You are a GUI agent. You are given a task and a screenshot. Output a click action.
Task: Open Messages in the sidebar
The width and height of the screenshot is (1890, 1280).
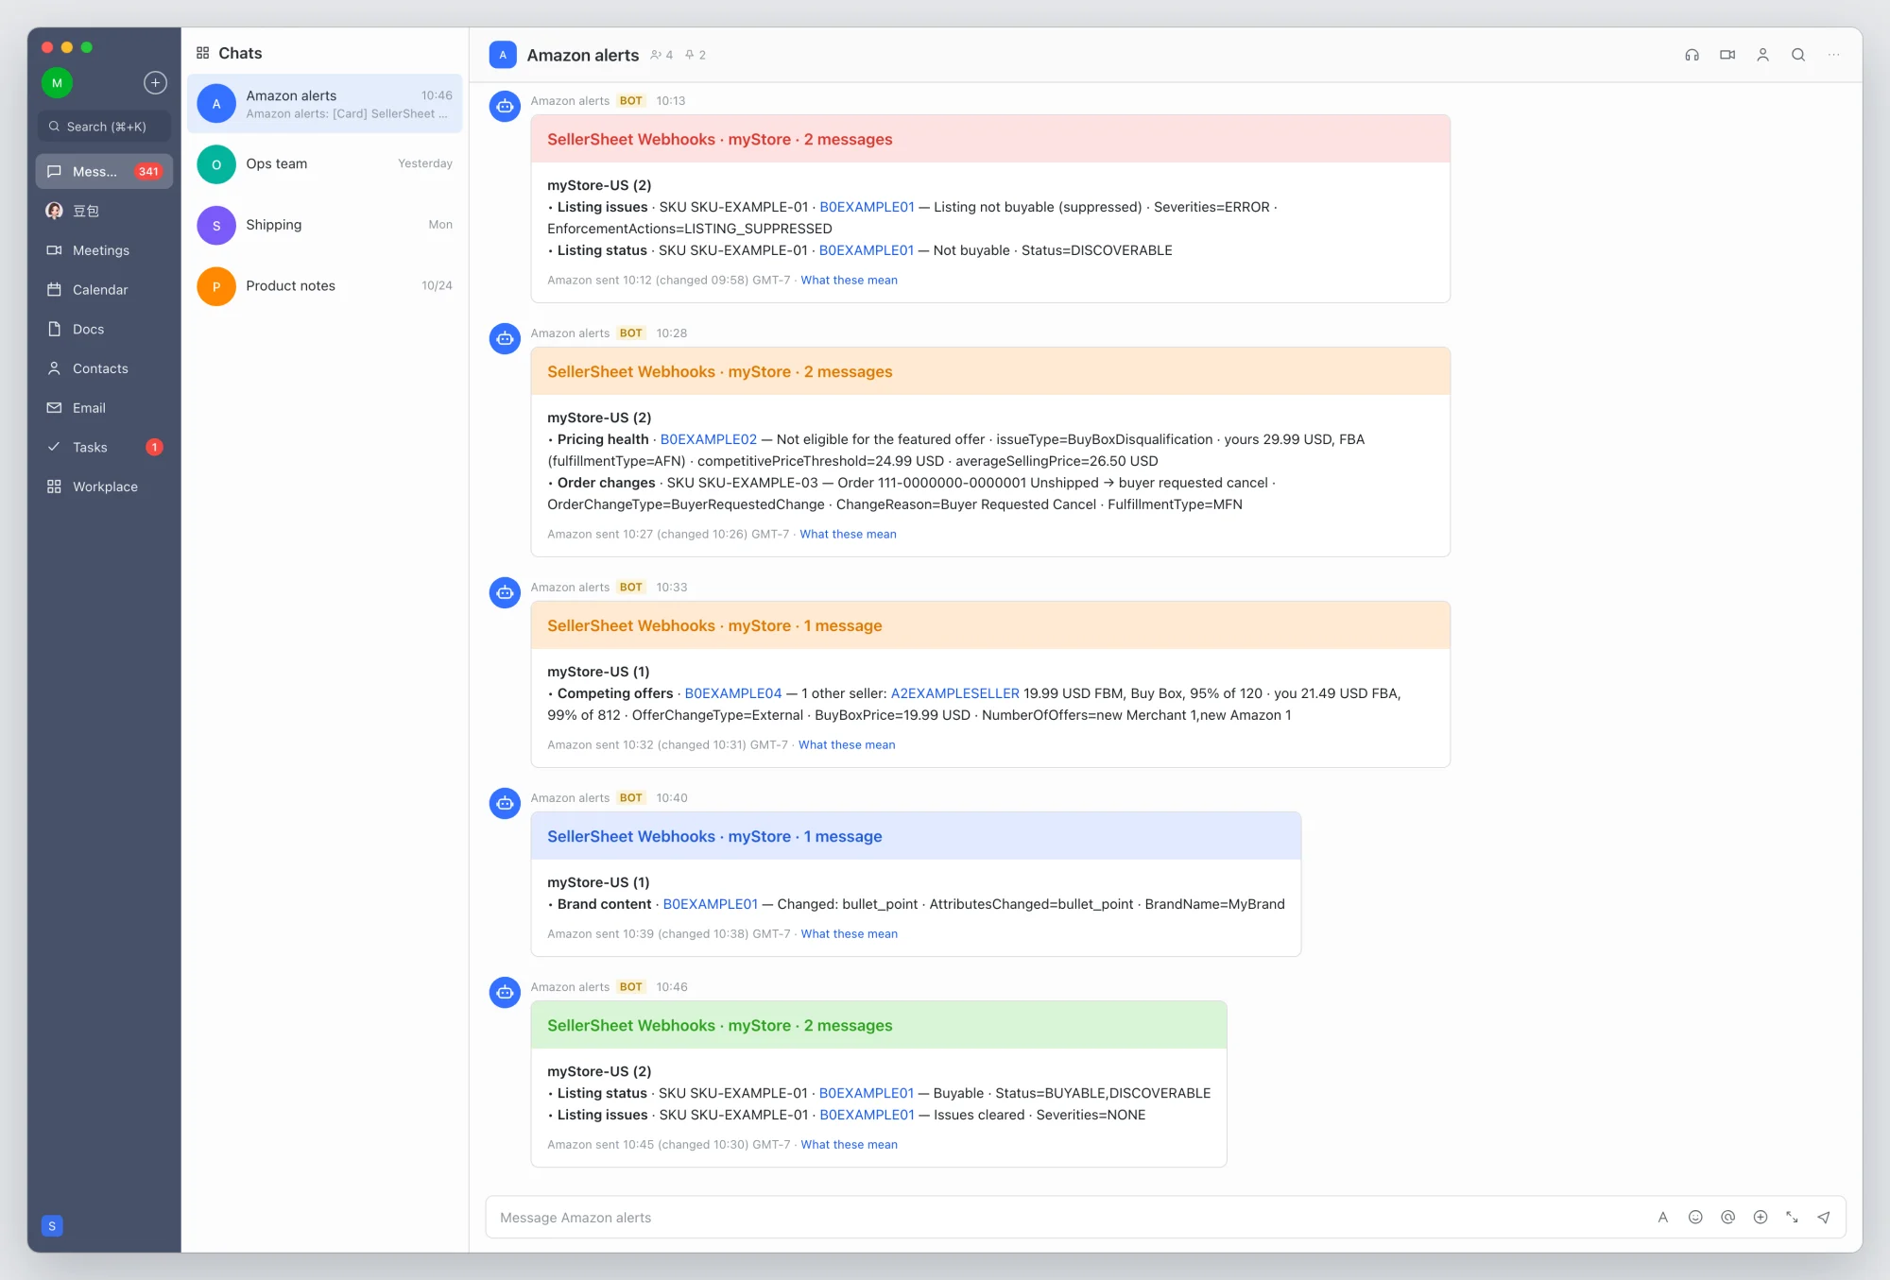104,171
